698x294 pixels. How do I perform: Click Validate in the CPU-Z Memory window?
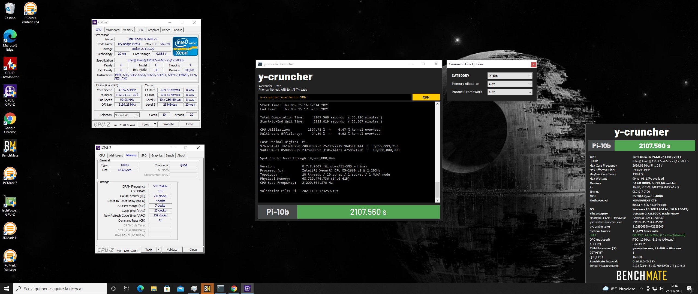point(172,250)
